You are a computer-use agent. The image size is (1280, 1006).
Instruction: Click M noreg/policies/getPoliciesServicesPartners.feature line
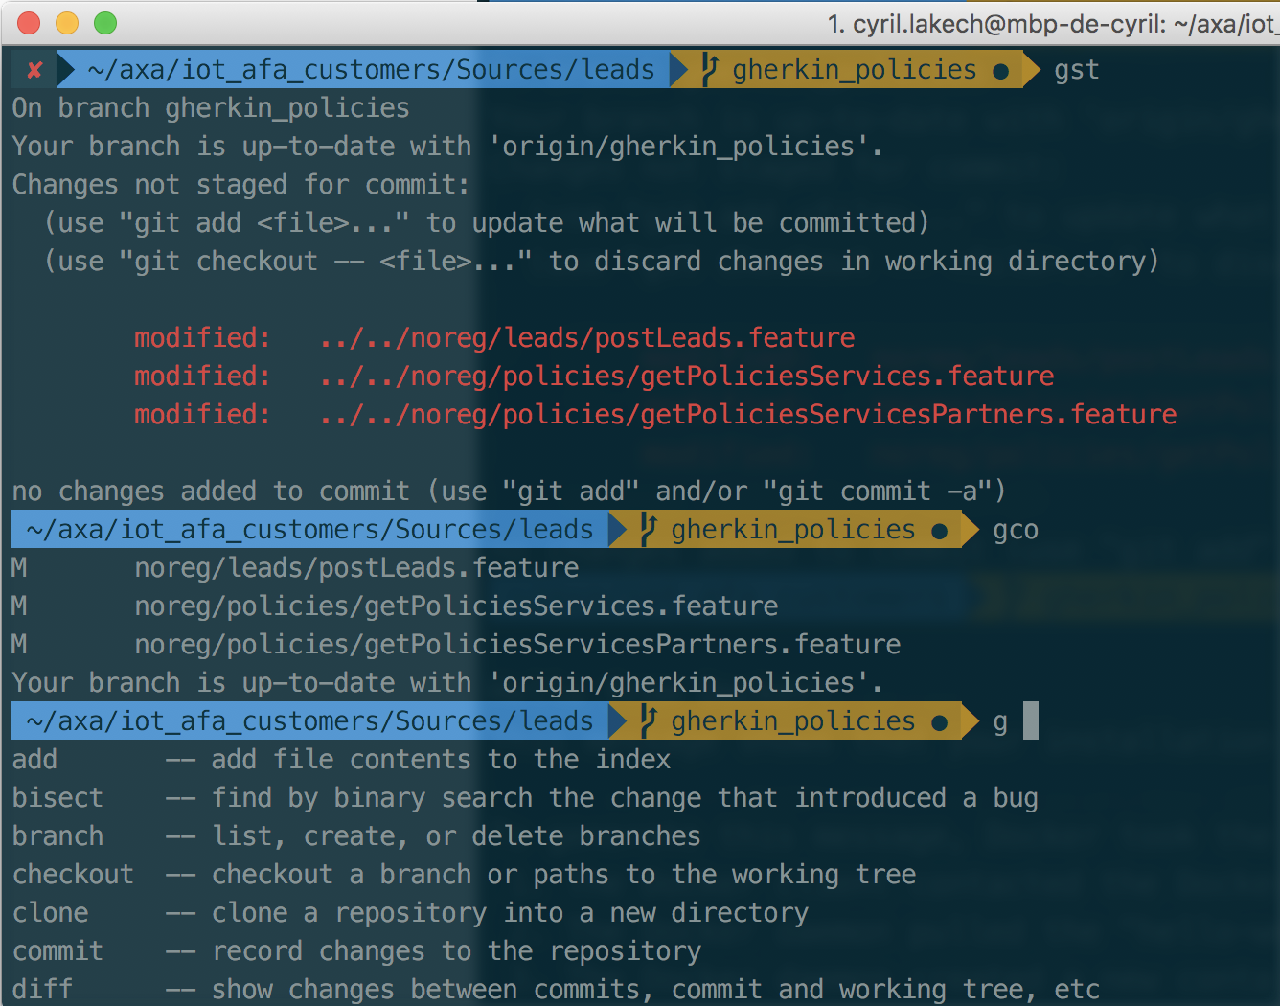point(456,645)
